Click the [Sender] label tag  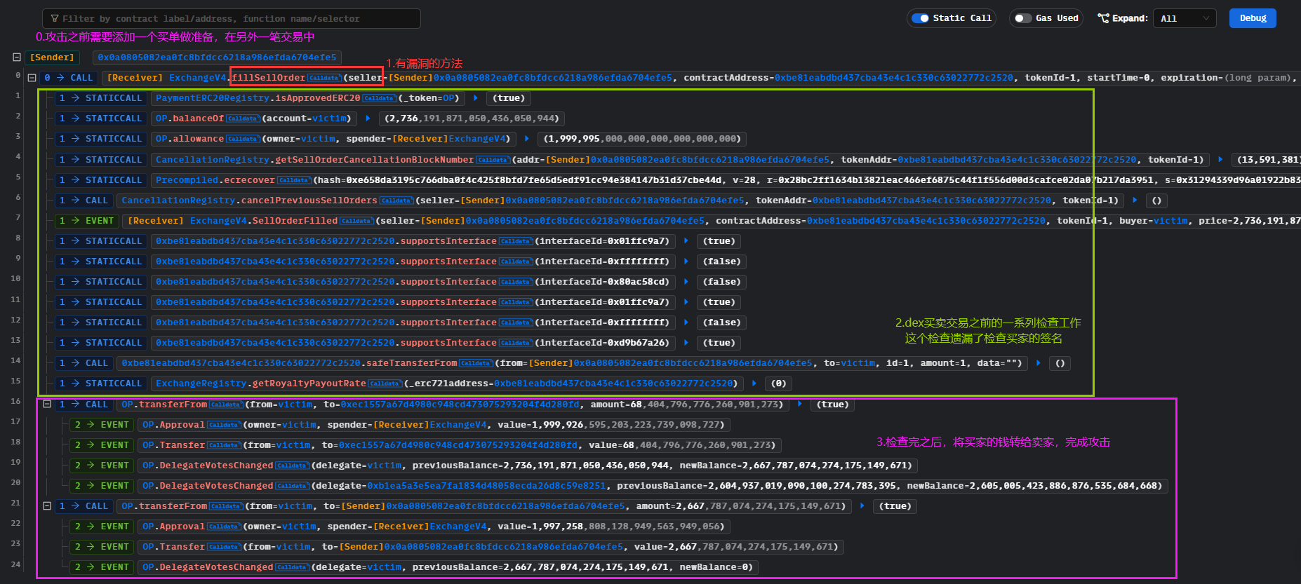(51, 57)
